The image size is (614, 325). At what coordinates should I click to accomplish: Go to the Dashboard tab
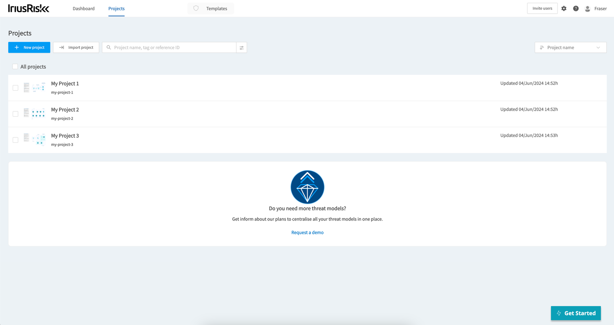tap(83, 9)
